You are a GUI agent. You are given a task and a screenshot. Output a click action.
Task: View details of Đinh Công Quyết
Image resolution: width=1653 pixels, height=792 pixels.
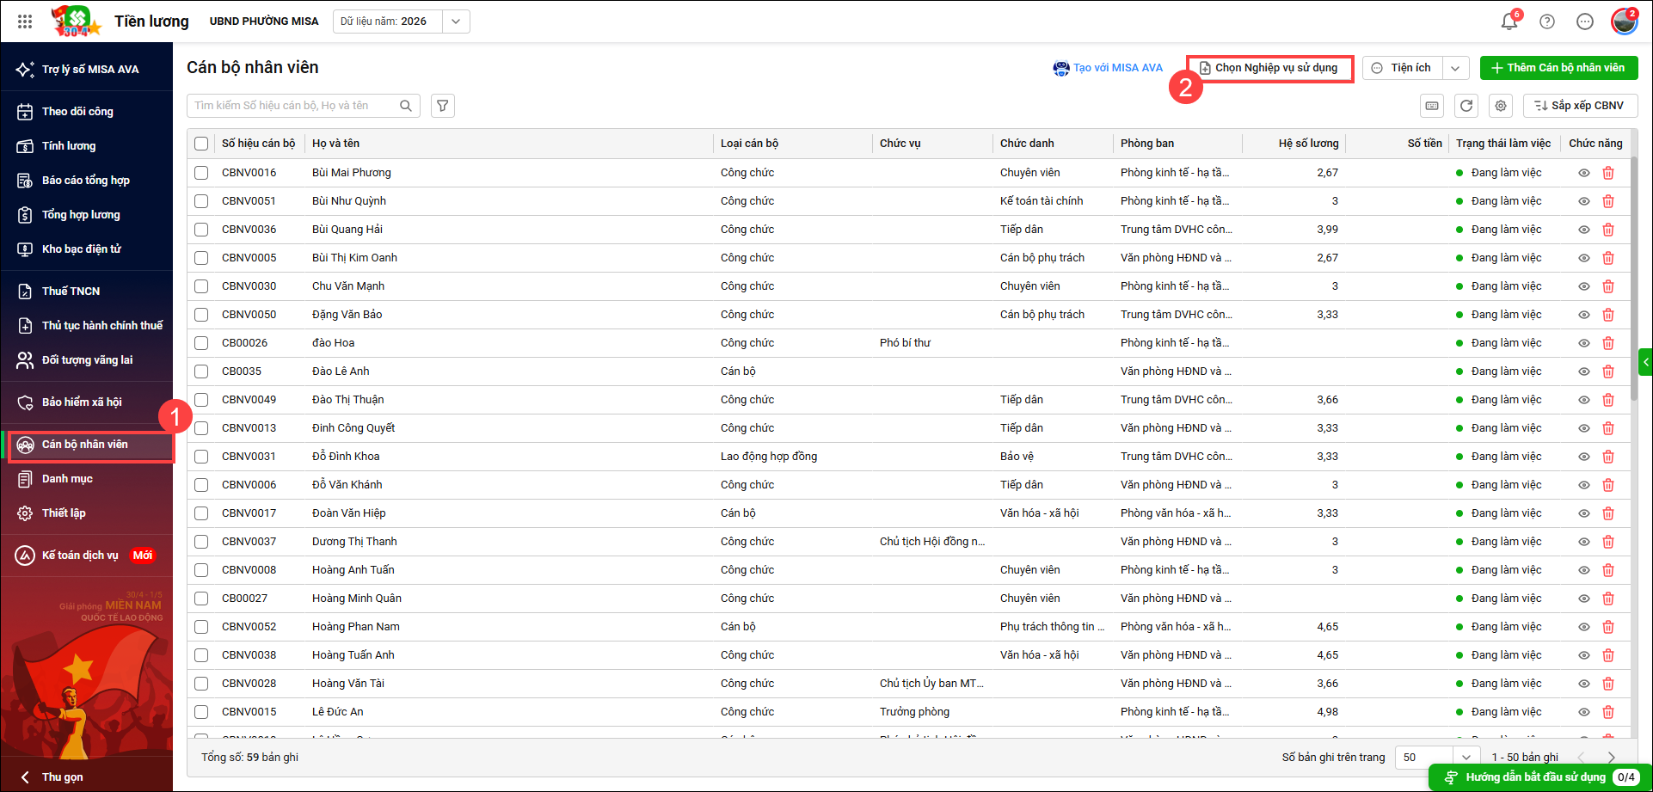[1584, 428]
